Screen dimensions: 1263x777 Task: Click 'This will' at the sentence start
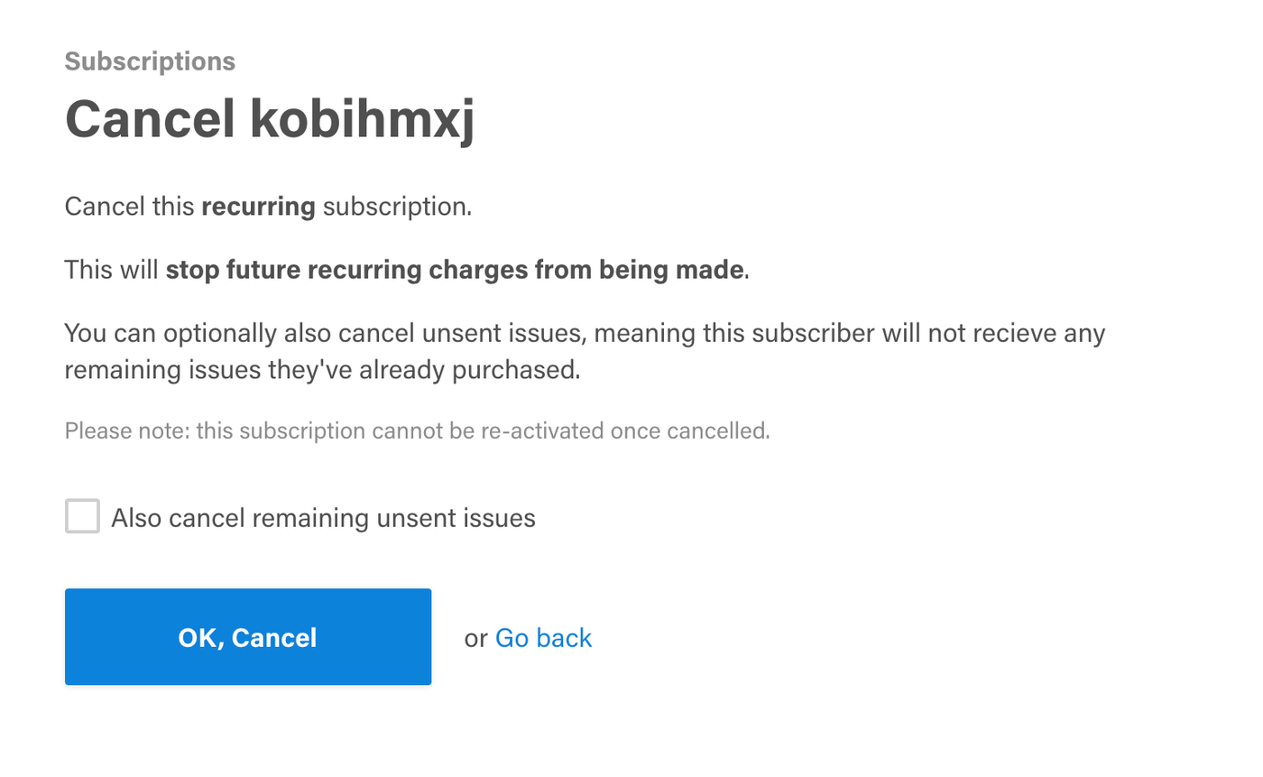112,270
